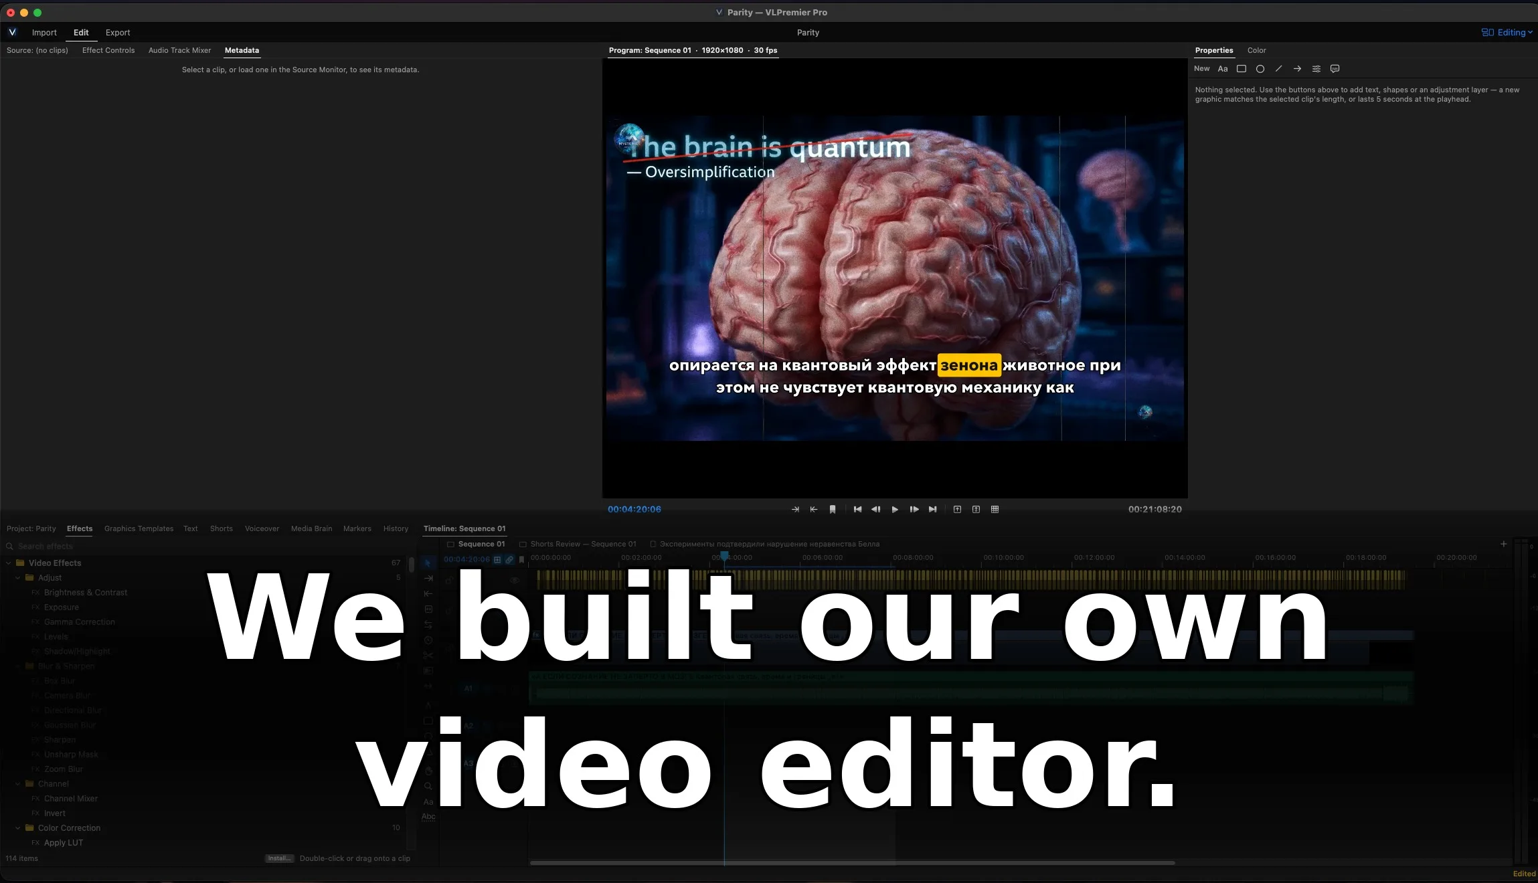Add a new text layer with Aa button
This screenshot has height=883, width=1538.
coord(1223,69)
